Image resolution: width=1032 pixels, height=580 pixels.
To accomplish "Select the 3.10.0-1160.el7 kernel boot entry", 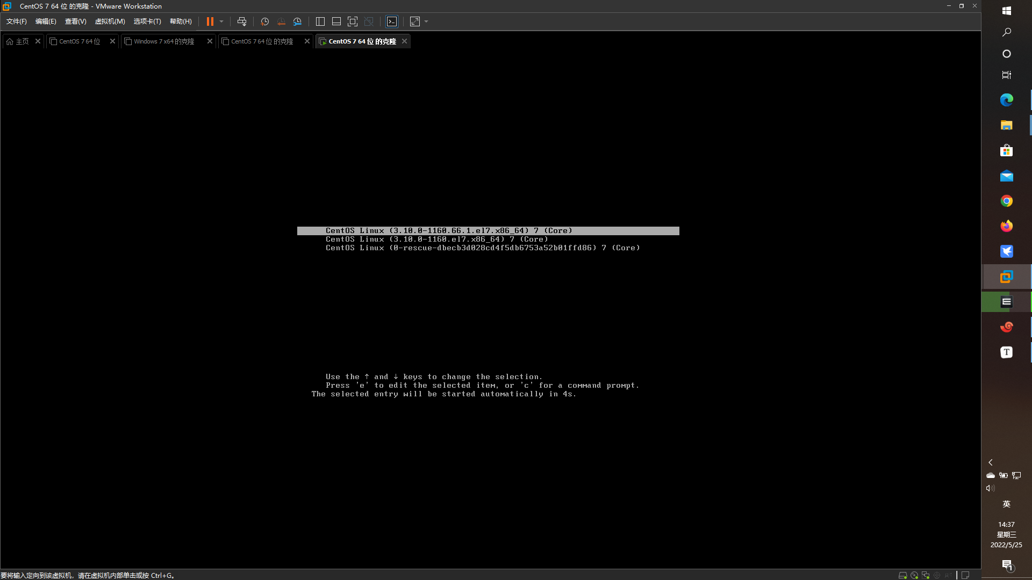I will point(436,240).
